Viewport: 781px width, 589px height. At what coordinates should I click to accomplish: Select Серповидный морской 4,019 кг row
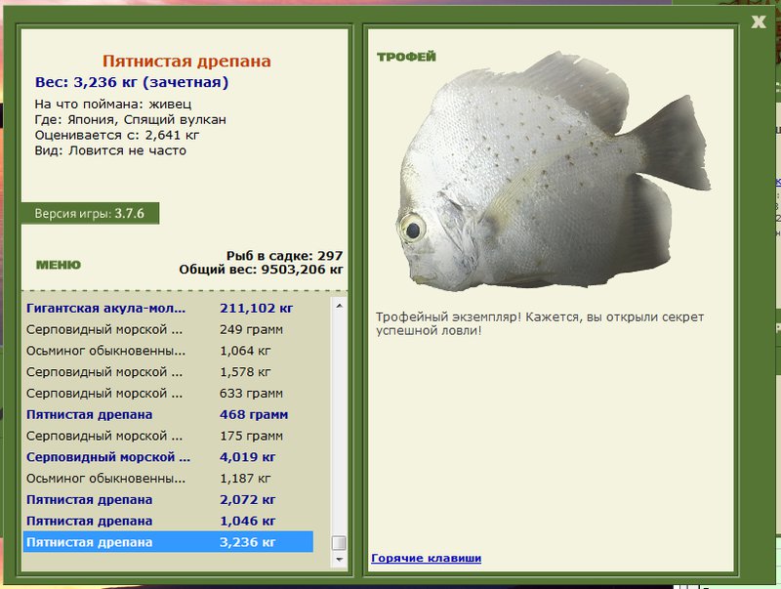coord(168,457)
